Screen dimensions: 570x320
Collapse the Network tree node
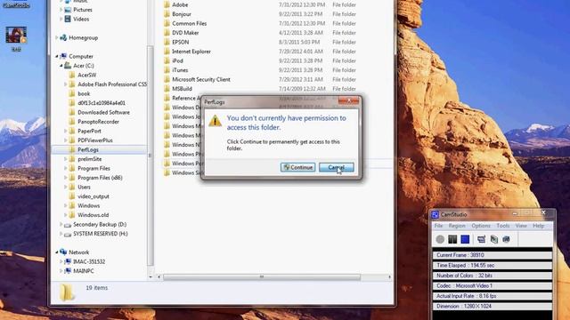[x=57, y=252]
